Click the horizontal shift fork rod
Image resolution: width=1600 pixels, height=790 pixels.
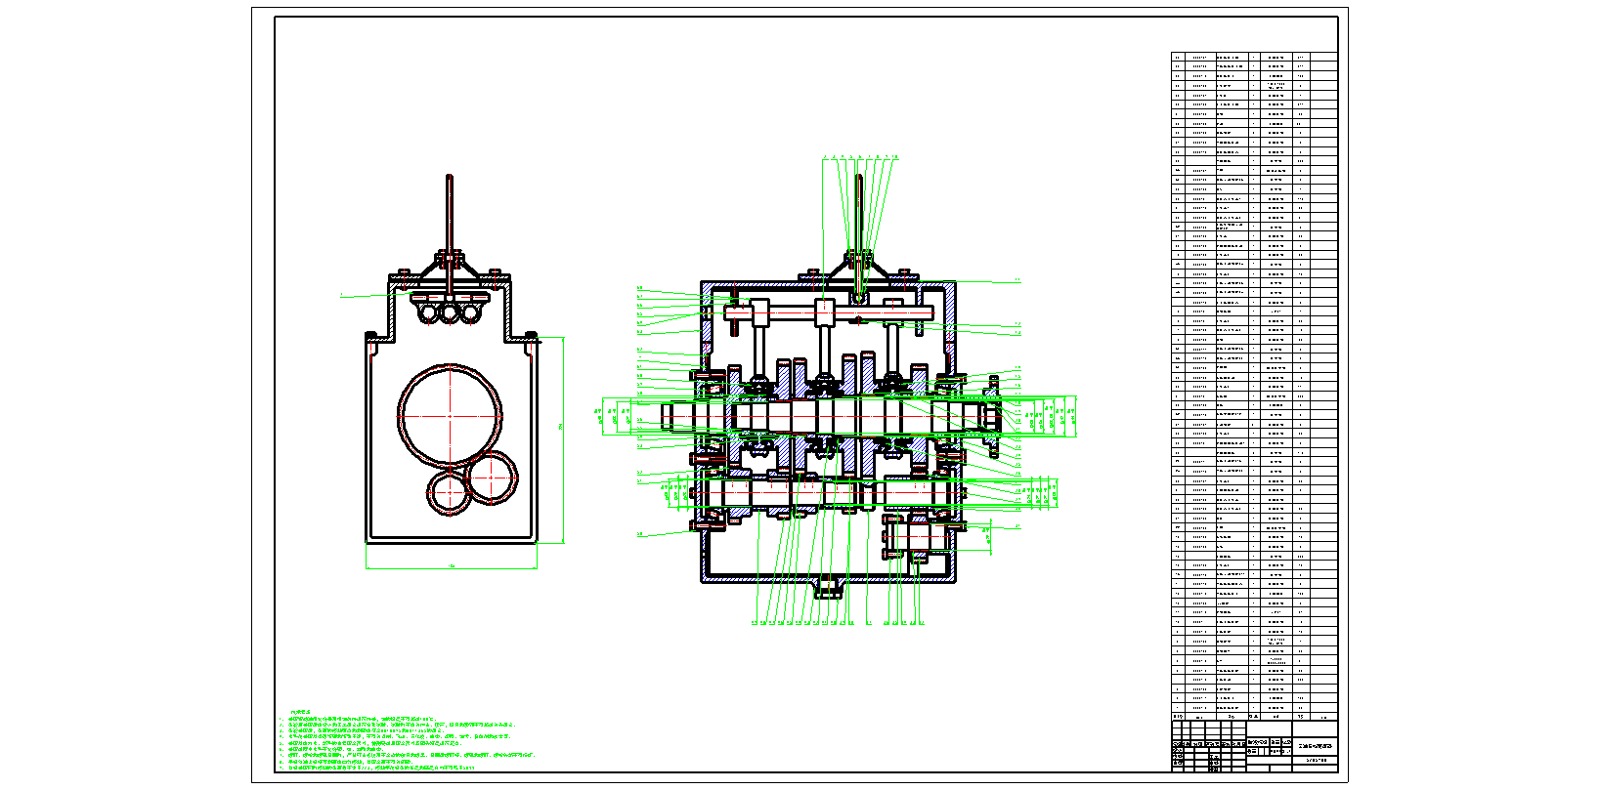[x=831, y=312]
